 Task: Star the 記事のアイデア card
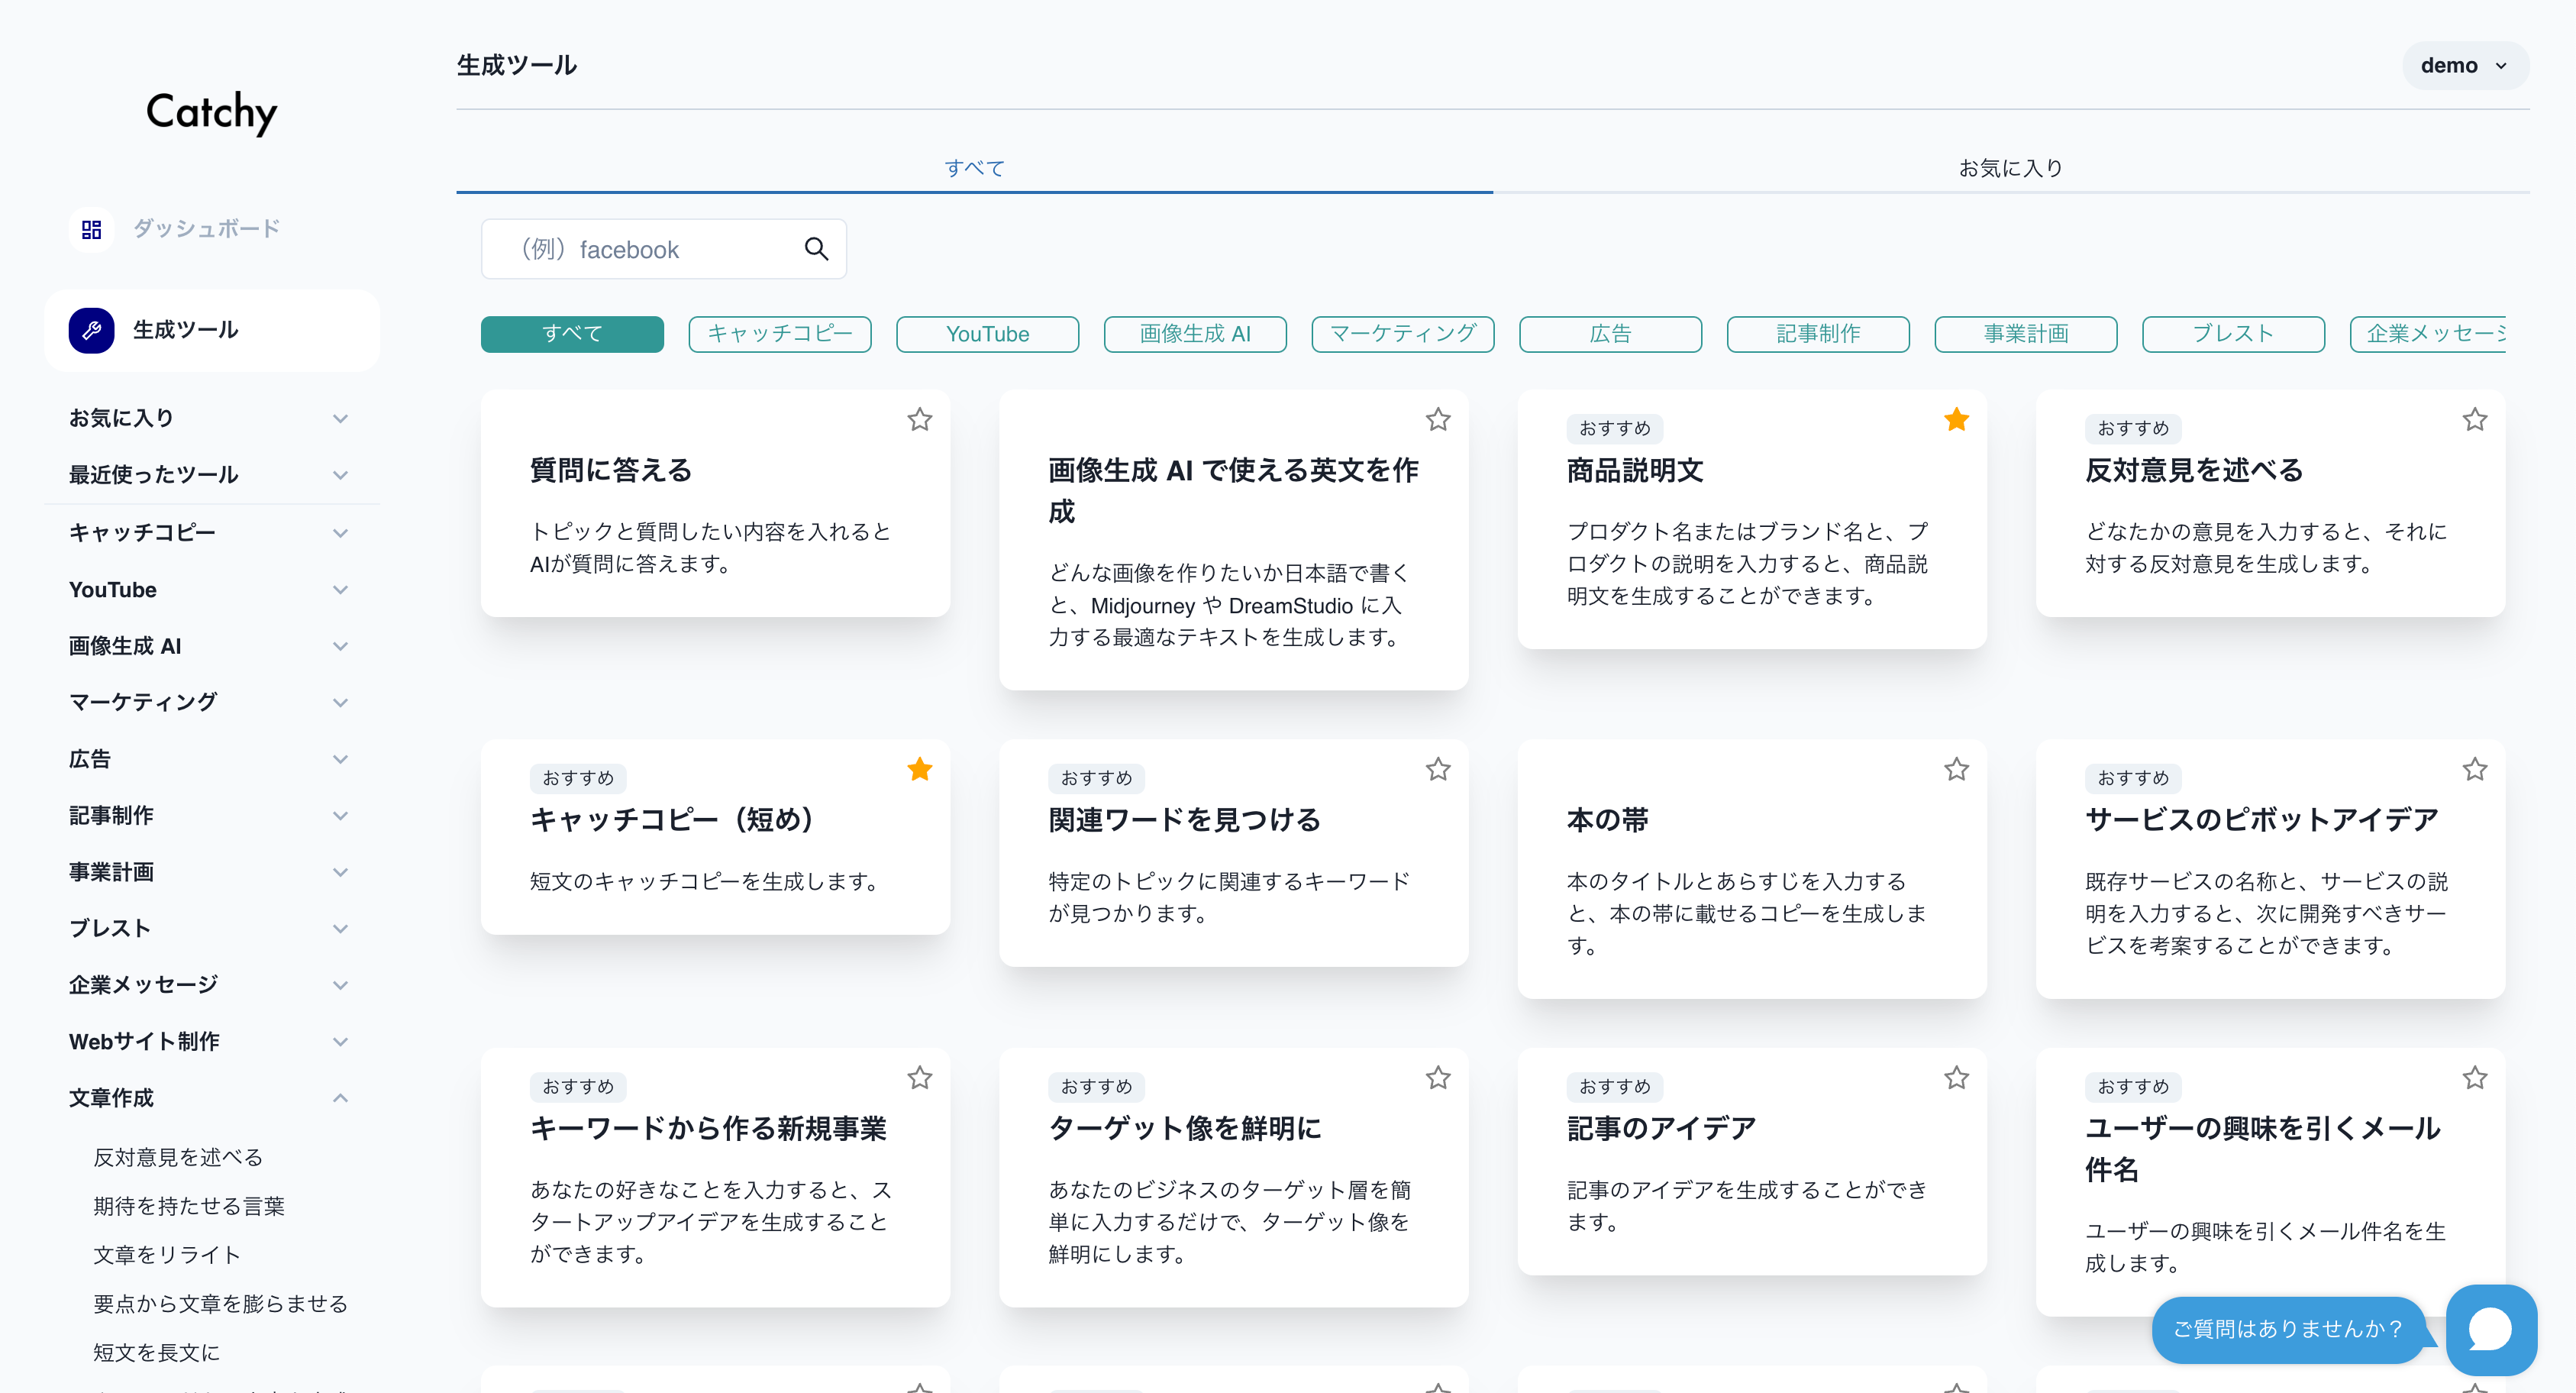(x=1956, y=1078)
